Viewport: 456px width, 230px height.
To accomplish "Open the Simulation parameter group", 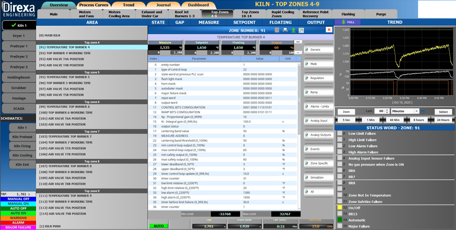I will [x=318, y=178].
